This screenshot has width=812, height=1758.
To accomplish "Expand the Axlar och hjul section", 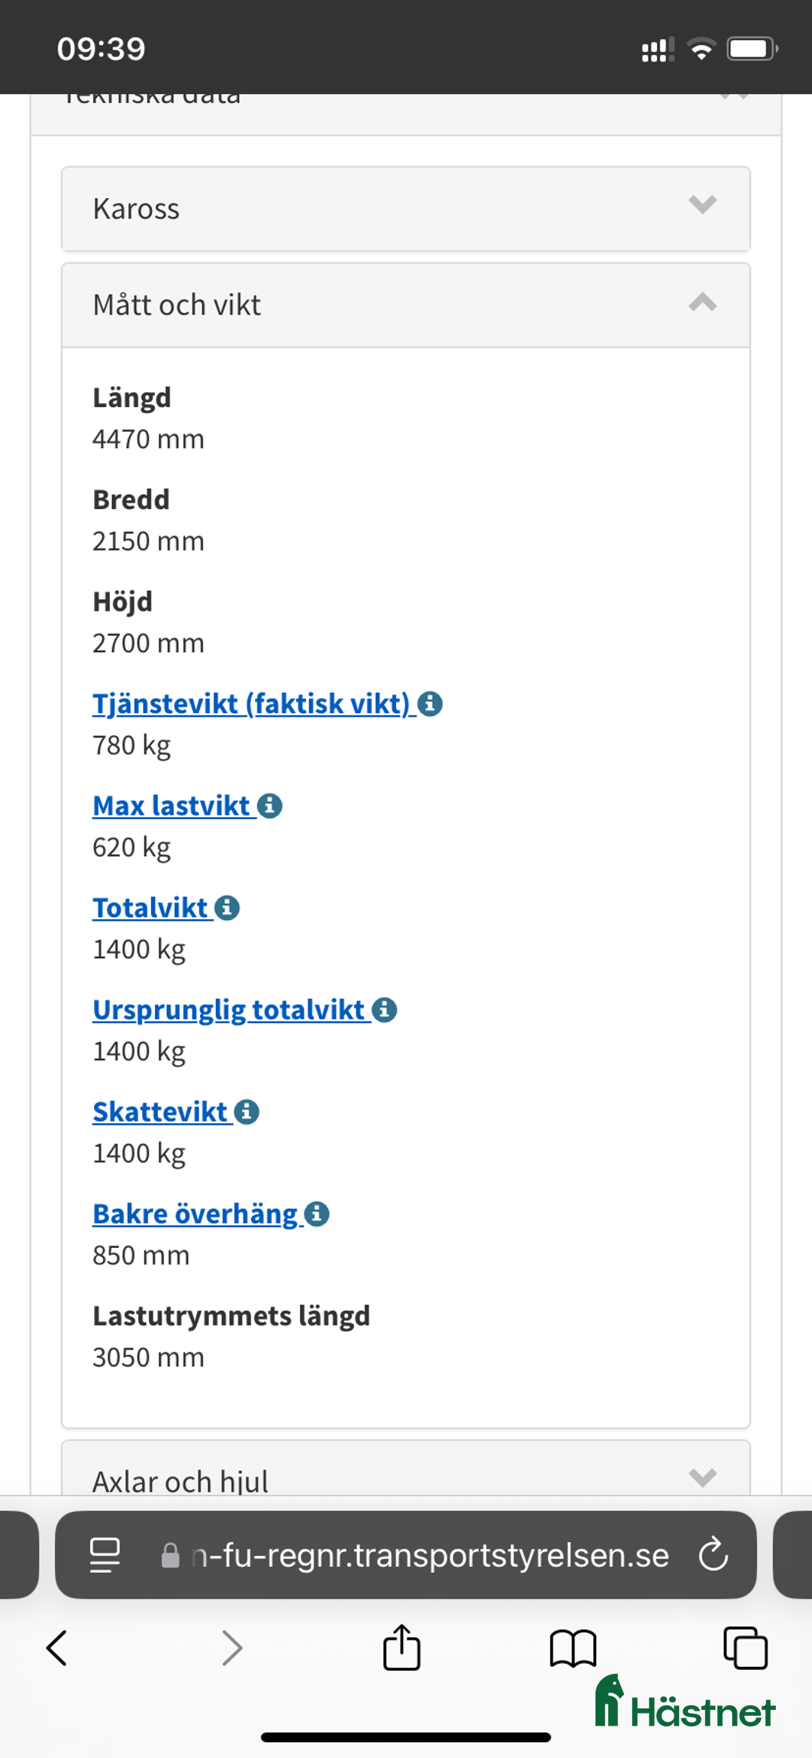I will click(406, 1478).
